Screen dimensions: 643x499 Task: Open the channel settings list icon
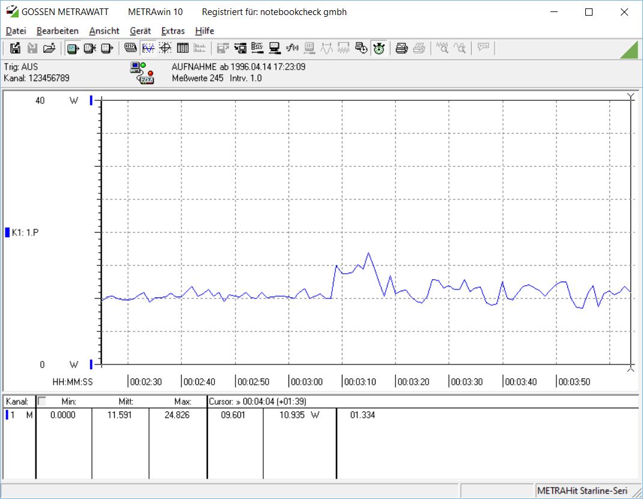point(258,49)
